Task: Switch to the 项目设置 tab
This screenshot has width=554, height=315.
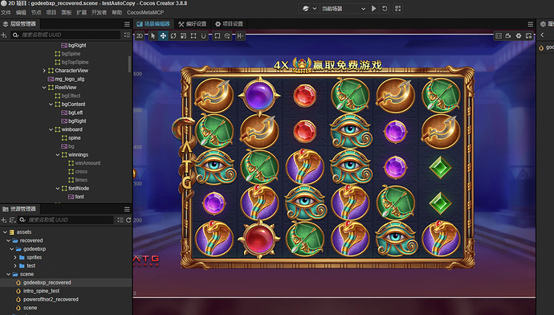Action: click(x=229, y=24)
